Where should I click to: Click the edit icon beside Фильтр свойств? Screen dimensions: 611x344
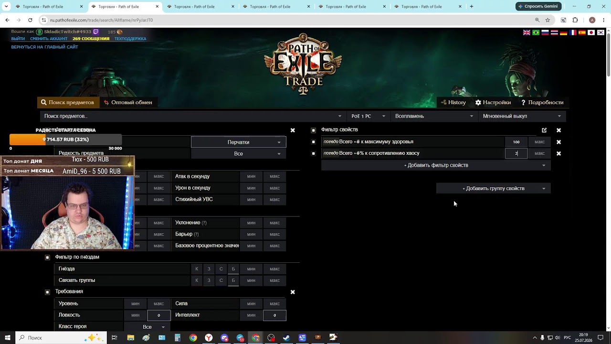click(x=544, y=130)
